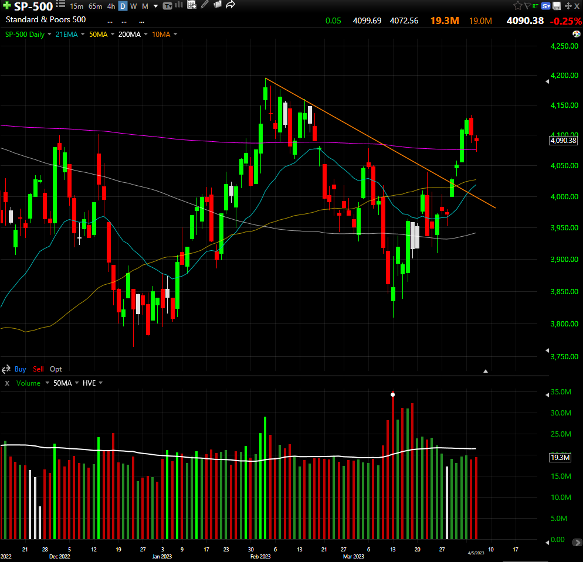Click the save floppy disk icon

557,6
